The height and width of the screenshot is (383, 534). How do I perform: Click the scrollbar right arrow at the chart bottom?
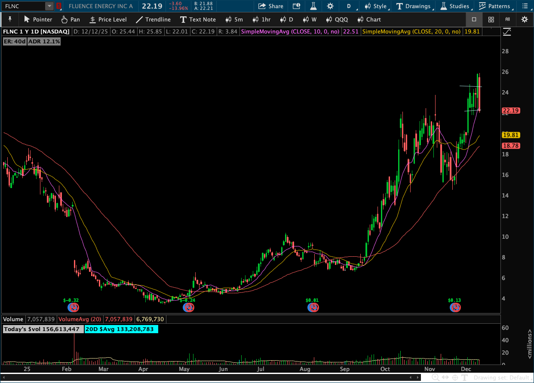click(418, 377)
